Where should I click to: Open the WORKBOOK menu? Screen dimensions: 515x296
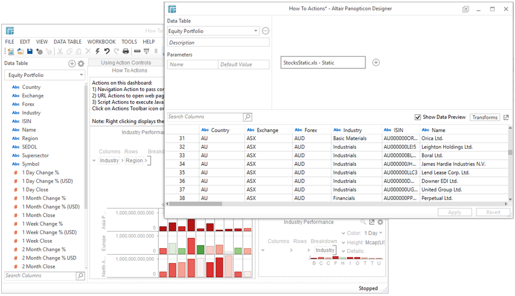click(x=101, y=41)
